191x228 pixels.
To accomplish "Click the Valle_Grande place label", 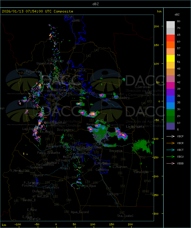I will click(x=73, y=157).
